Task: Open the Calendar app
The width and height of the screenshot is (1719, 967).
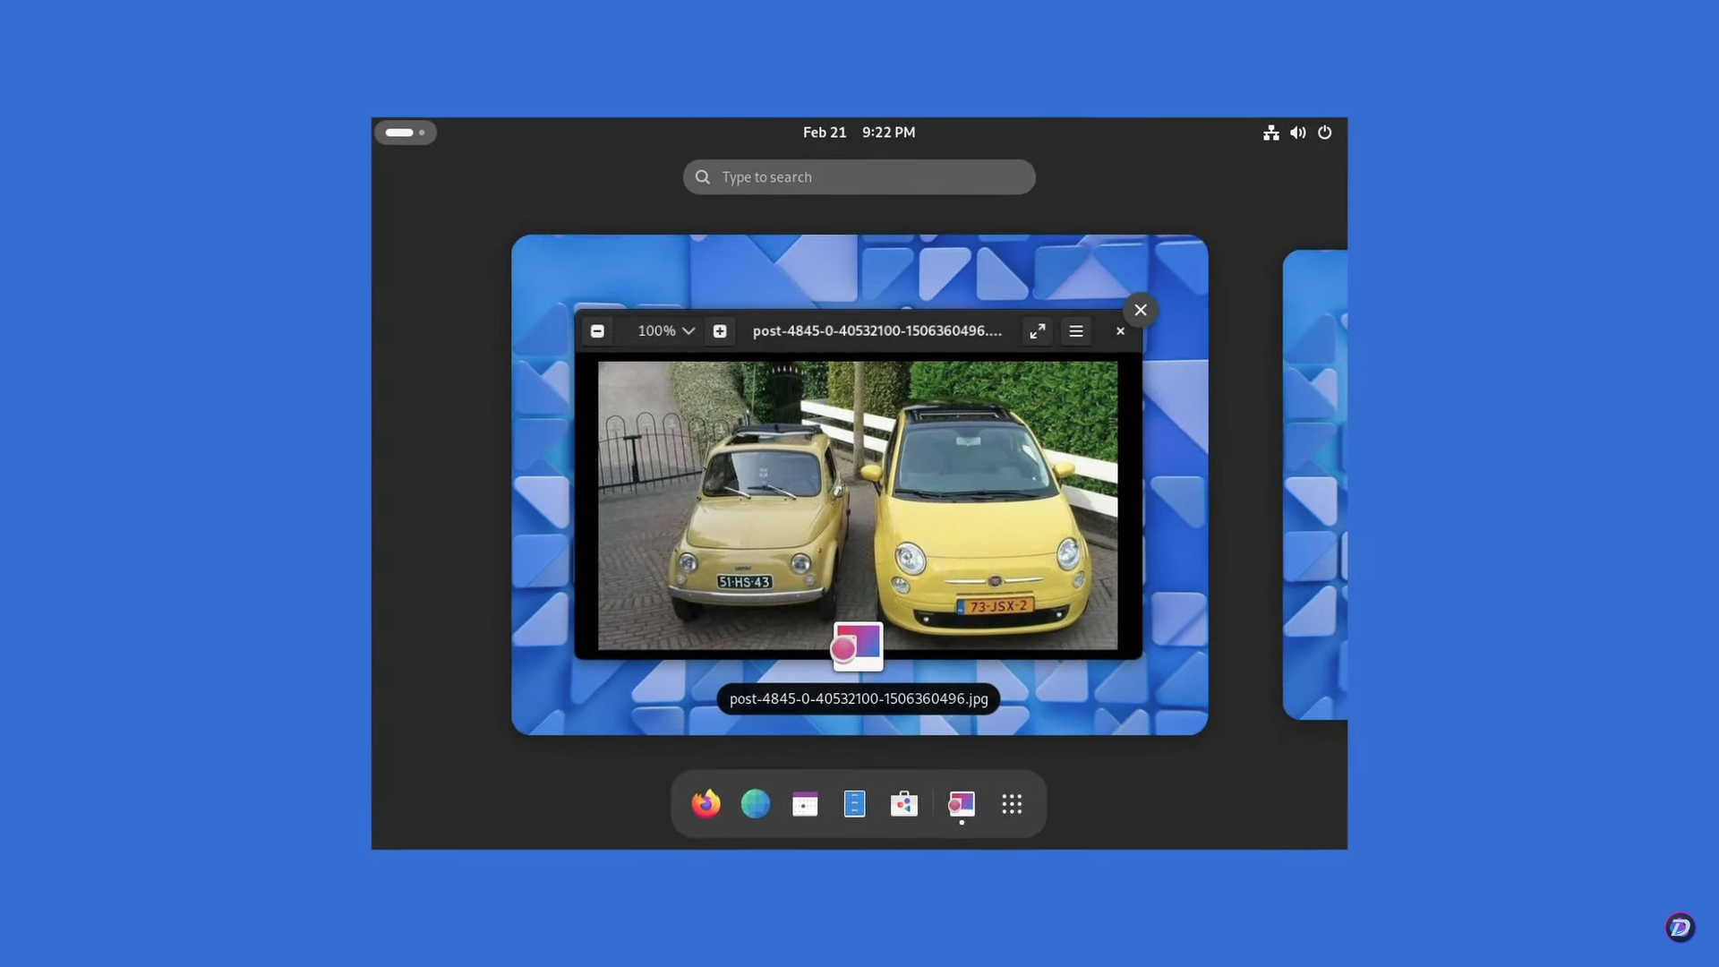Action: [x=805, y=803]
